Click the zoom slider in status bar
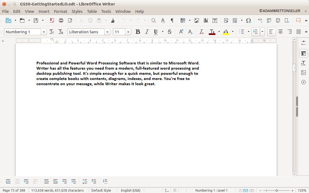 coord(276,190)
